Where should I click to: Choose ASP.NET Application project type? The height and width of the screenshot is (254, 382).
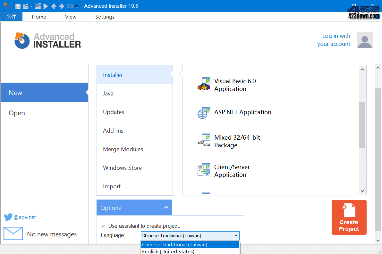pos(243,112)
